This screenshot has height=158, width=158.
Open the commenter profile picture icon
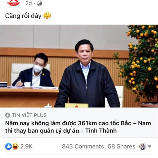(x=142, y=146)
